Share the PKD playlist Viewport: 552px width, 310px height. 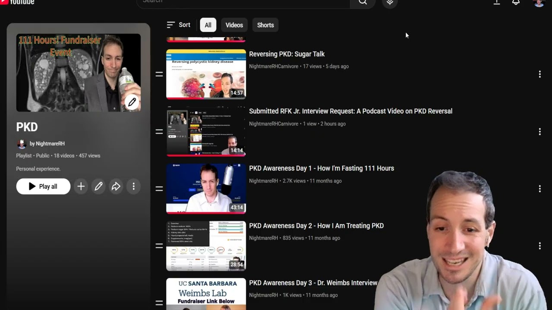click(116, 186)
